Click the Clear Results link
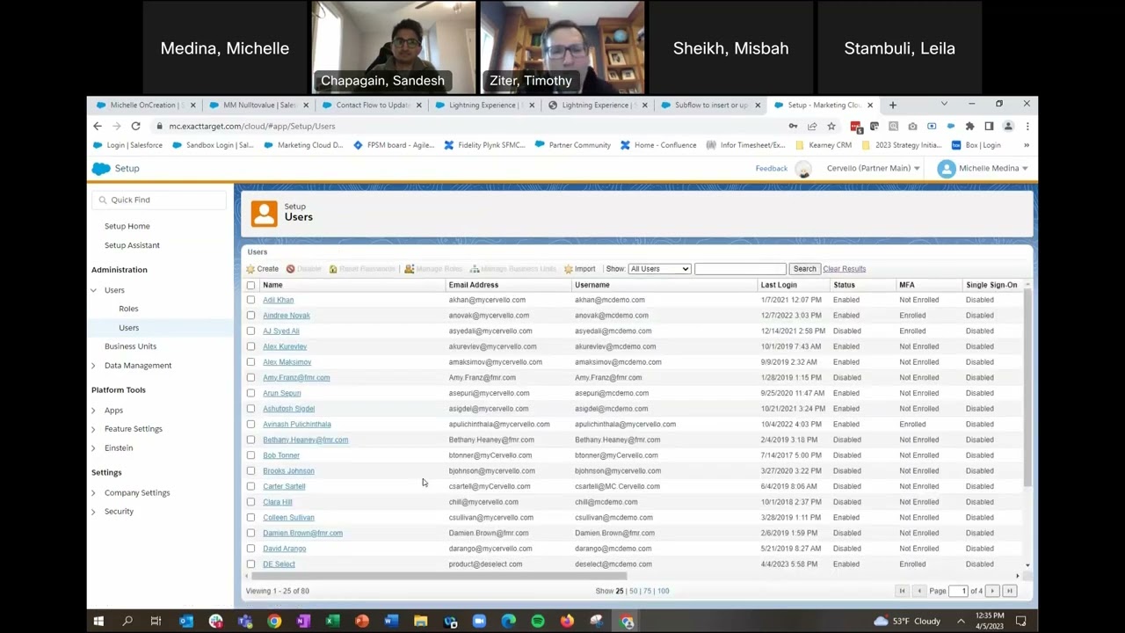The height and width of the screenshot is (633, 1125). [845, 269]
